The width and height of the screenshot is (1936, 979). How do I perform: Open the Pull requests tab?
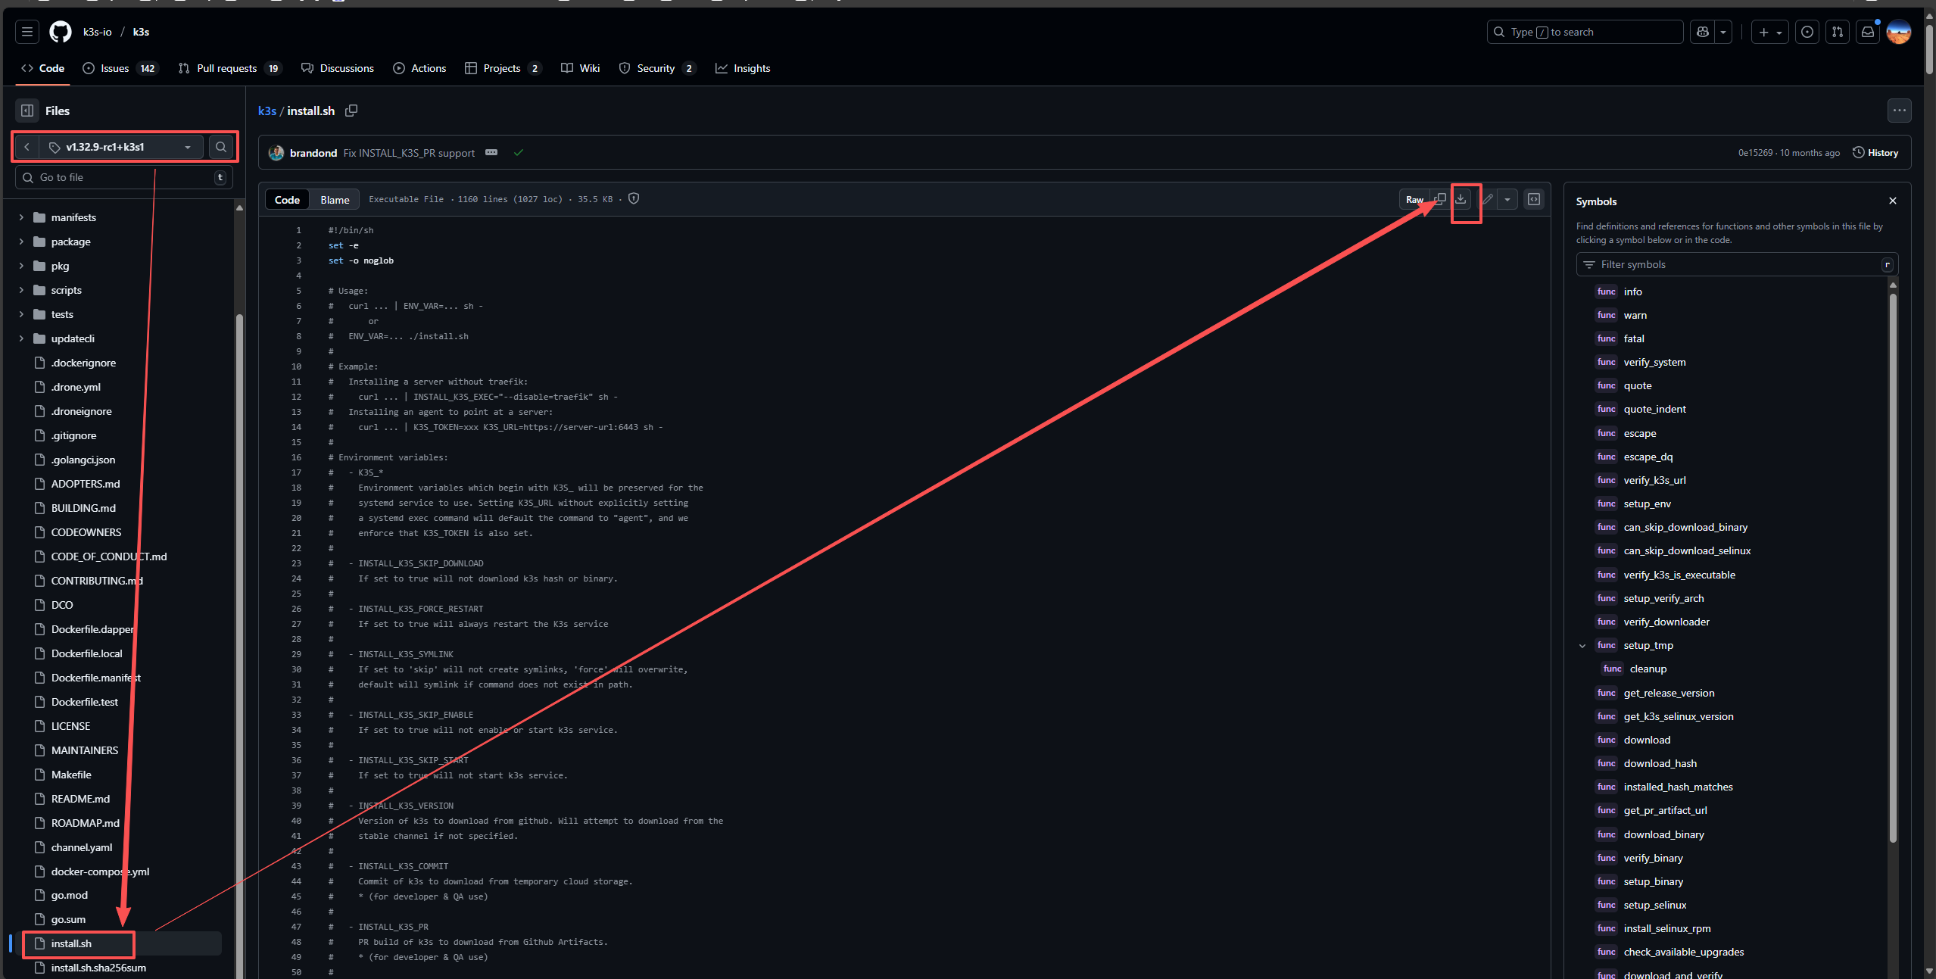(226, 68)
